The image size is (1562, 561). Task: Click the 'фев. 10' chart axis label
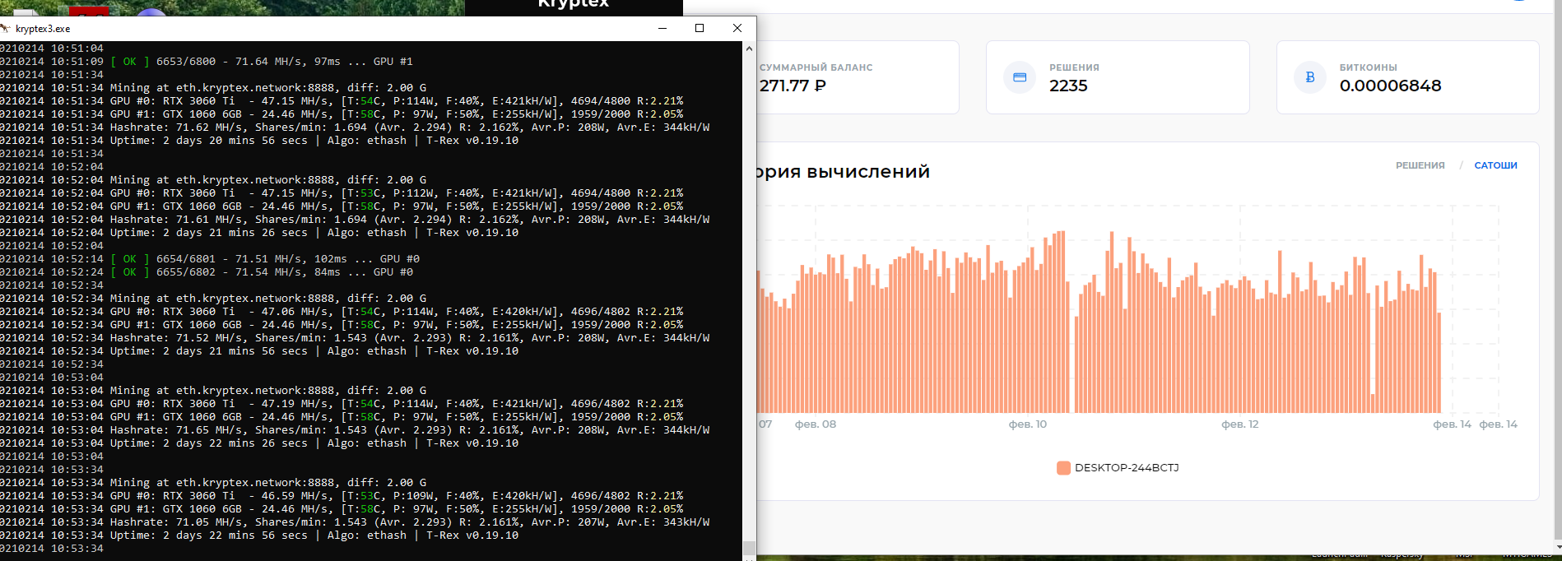pyautogui.click(x=1027, y=424)
